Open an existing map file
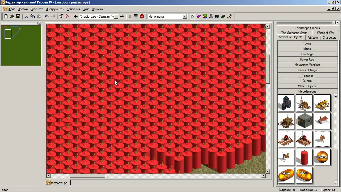The width and height of the screenshot is (341, 192). [x=12, y=17]
